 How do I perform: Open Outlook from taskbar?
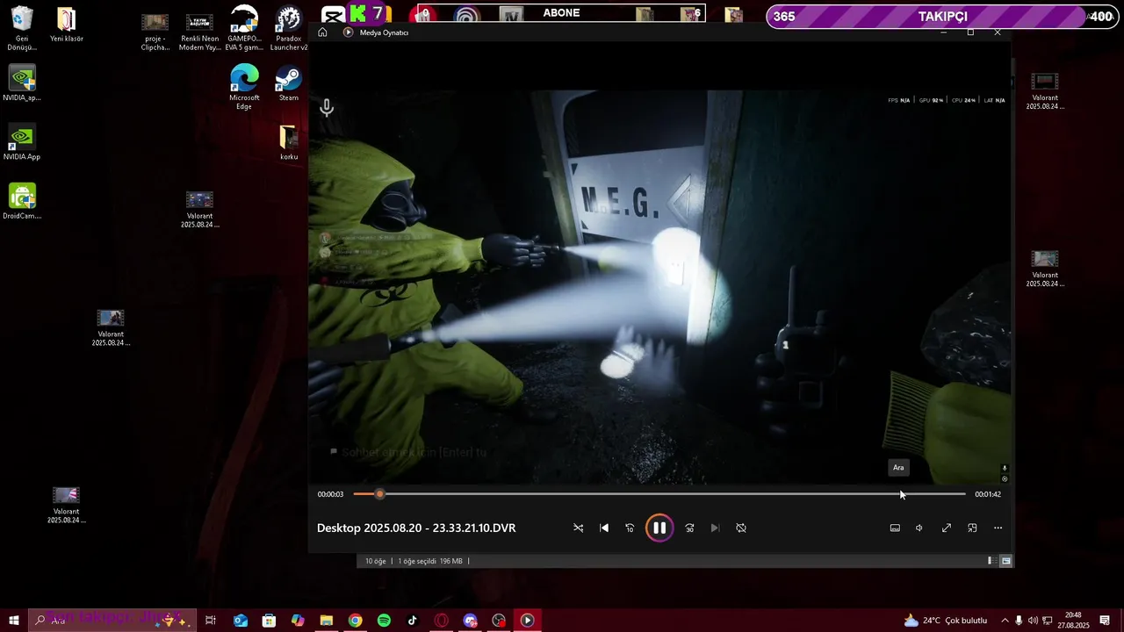pos(241,621)
